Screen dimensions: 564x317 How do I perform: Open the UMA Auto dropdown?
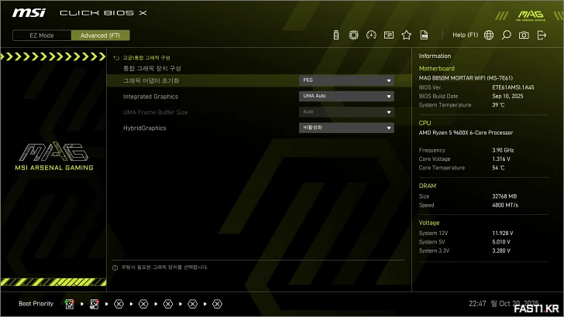click(346, 96)
